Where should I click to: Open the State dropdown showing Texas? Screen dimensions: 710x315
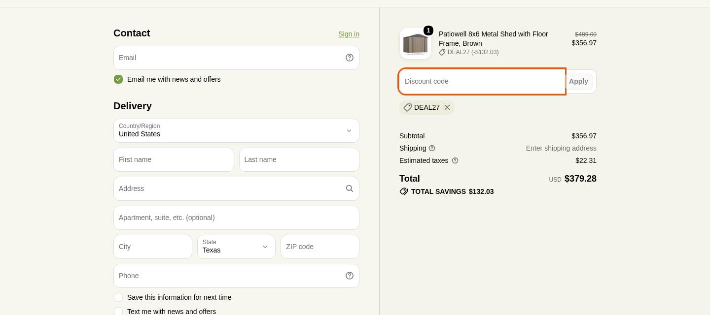pyautogui.click(x=236, y=247)
